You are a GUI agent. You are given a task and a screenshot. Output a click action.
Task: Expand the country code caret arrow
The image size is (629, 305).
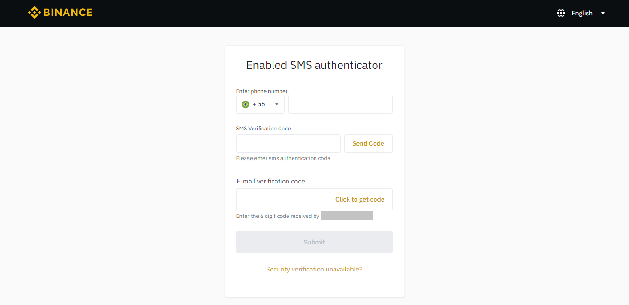click(x=277, y=104)
